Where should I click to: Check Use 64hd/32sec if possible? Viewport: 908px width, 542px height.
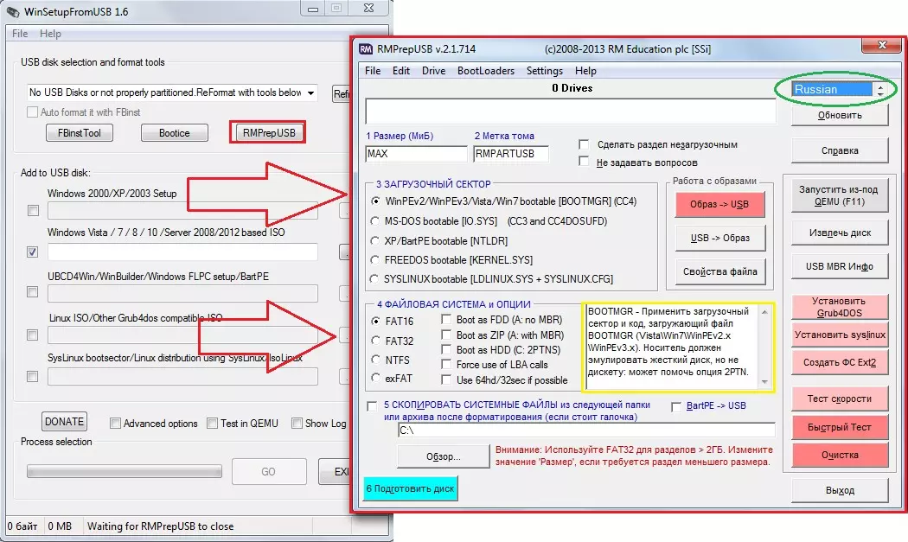click(446, 379)
